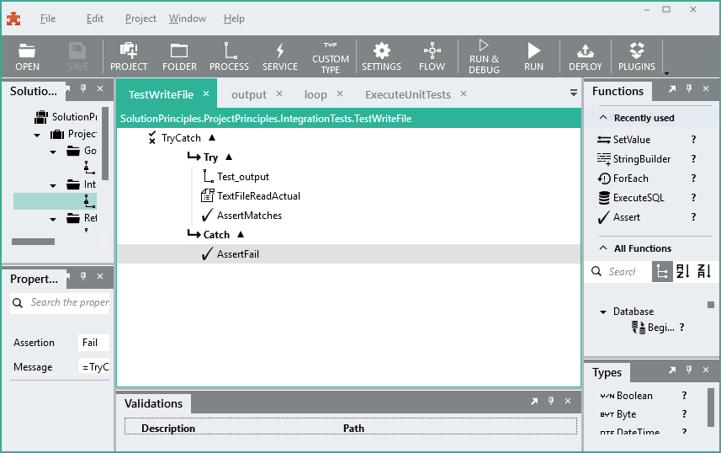This screenshot has height=453, width=721.
Task: Toggle the tree view button in Functions
Action: point(662,272)
